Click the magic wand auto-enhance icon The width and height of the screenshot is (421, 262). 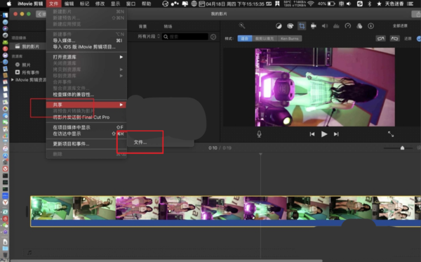(241, 25)
